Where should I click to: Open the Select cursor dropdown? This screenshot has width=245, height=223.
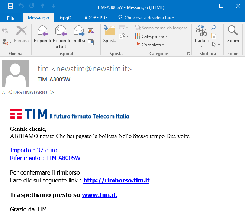[x=216, y=45]
